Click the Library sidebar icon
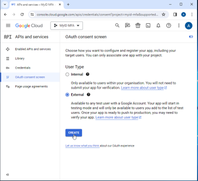 click(7, 59)
